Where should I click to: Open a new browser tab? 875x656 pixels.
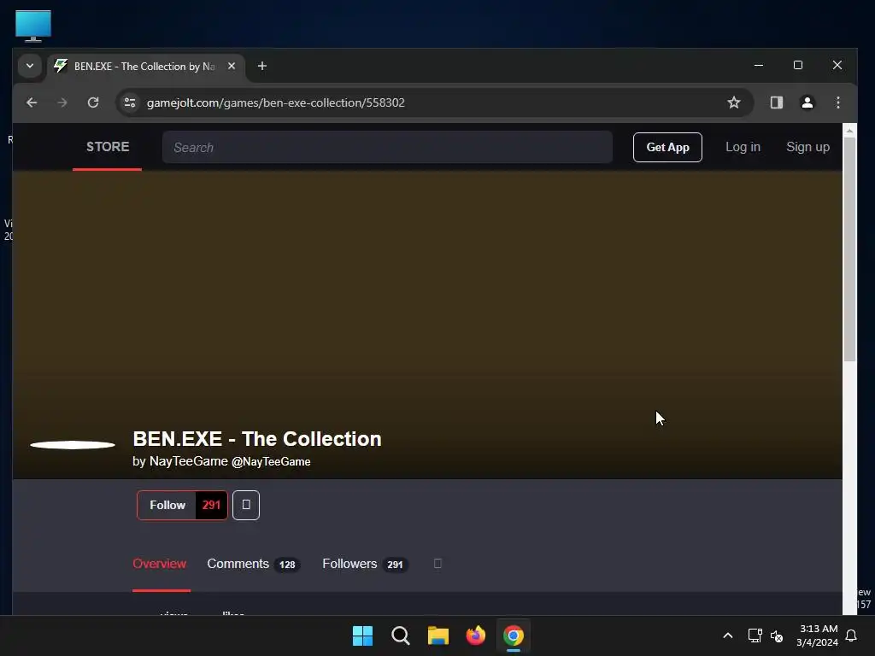pos(261,66)
